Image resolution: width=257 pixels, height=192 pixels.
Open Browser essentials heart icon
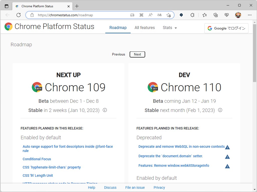coord(227,15)
